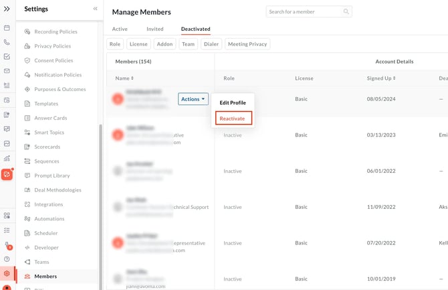The height and width of the screenshot is (290, 448).
Task: Open Prompt Library settings
Action: [52, 175]
